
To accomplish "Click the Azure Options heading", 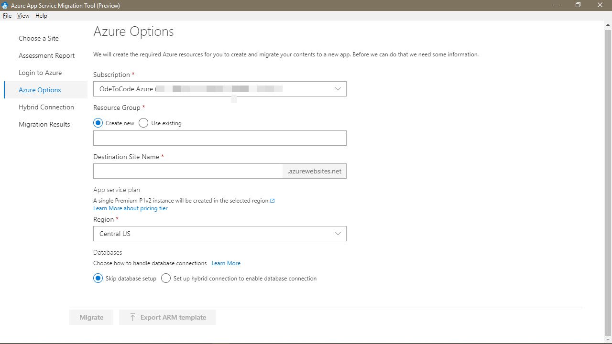I will 133,32.
